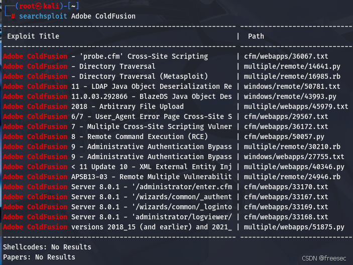Select path multiple/remote/24946.rb
353x265 pixels.
point(292,177)
